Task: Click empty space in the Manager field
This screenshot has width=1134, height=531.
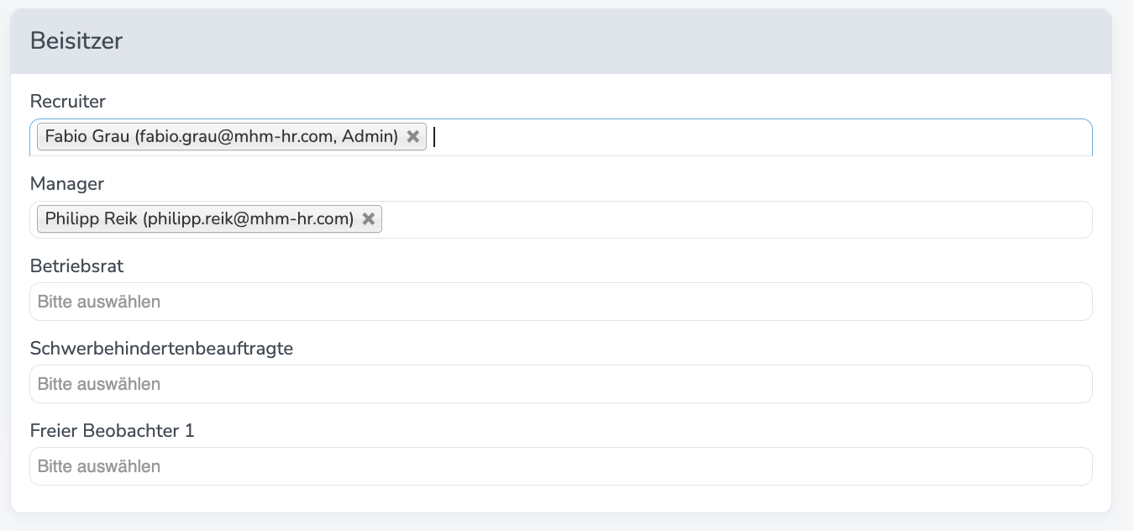Action: coord(731,219)
